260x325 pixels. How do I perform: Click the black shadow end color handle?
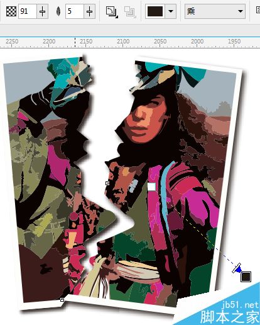click(x=246, y=277)
